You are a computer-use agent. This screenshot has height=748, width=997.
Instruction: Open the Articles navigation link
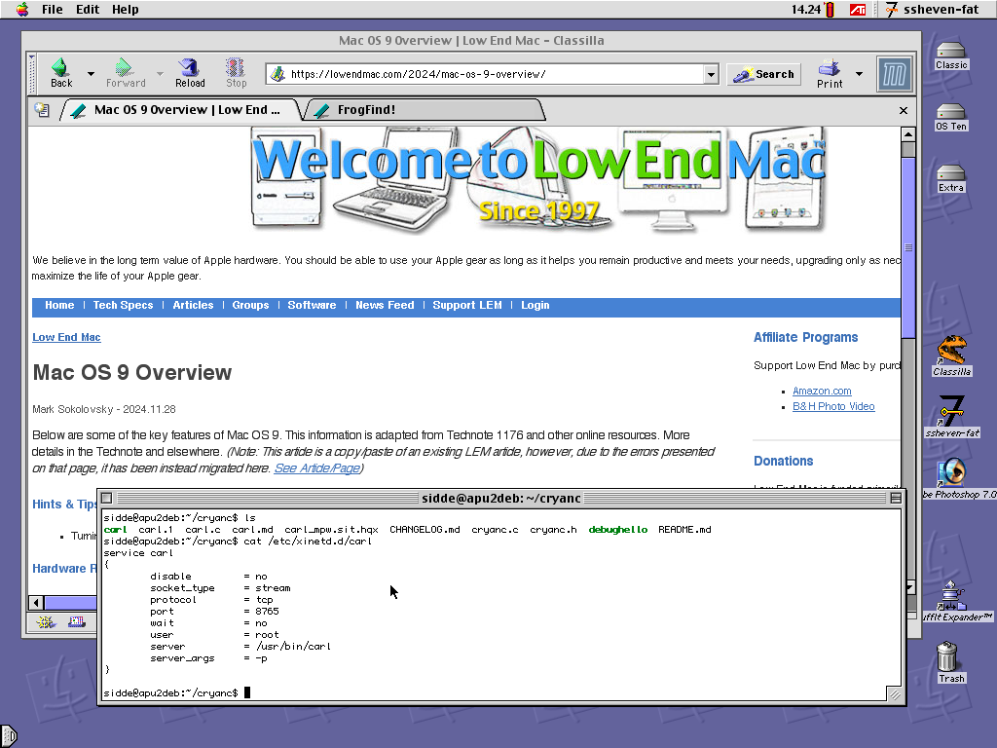click(x=194, y=305)
